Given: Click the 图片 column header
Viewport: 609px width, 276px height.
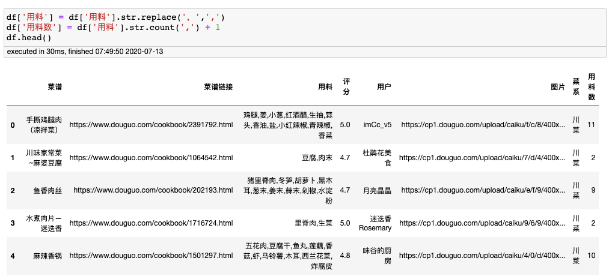Looking at the screenshot, I should tap(557, 87).
